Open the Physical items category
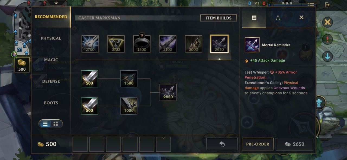The image size is (347, 160). point(51,38)
